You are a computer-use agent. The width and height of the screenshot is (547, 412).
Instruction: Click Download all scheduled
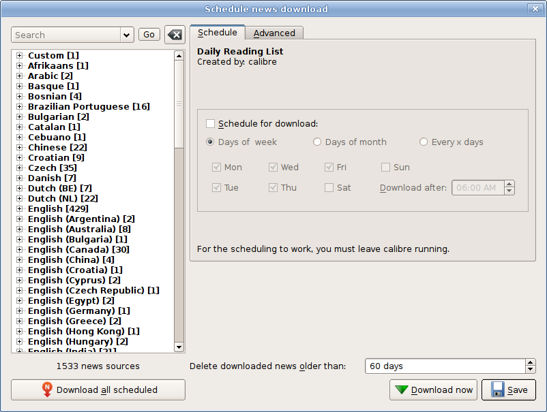tap(98, 390)
